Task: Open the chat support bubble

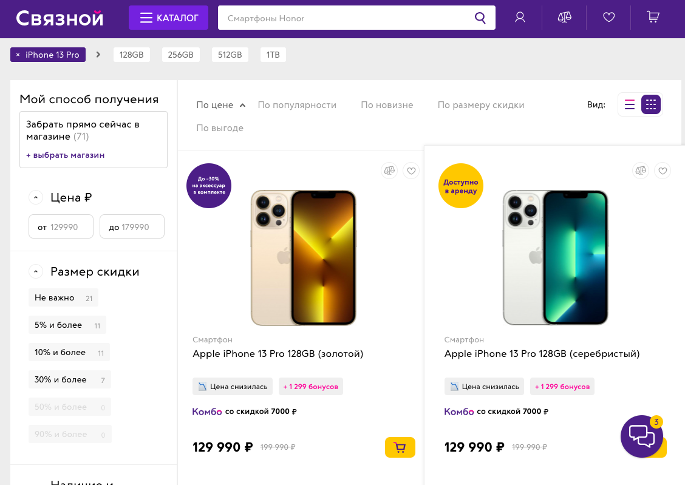Action: [x=641, y=436]
